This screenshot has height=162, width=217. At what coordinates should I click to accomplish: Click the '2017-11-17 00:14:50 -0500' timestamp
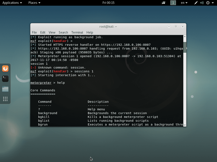pos(54,60)
